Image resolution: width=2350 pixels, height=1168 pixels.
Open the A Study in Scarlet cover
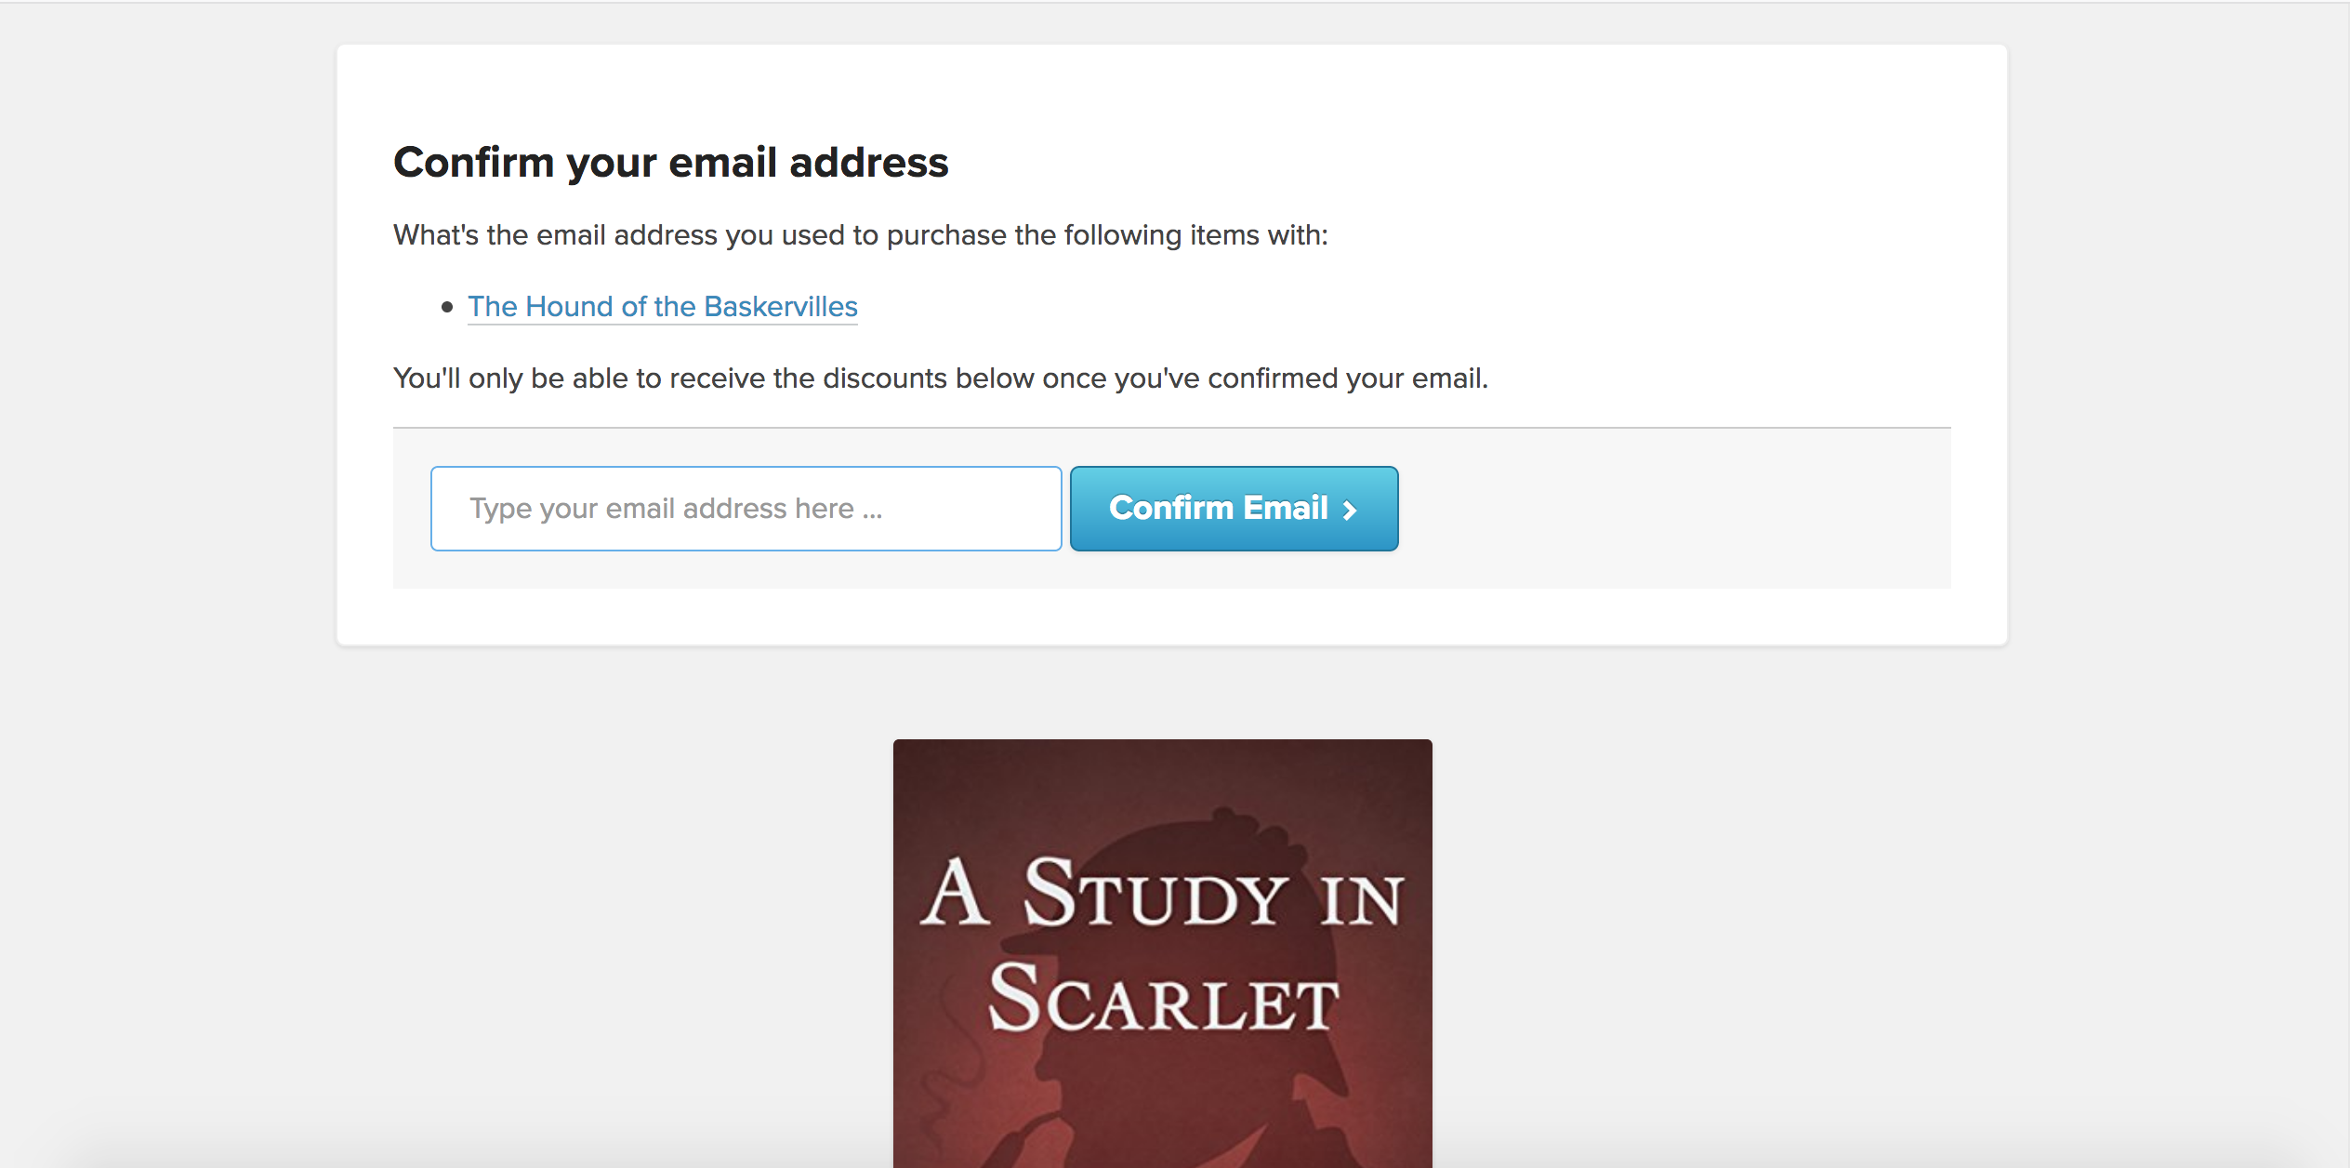(x=1162, y=953)
